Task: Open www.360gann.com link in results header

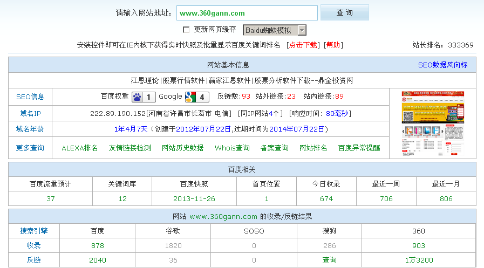Action: (x=223, y=216)
